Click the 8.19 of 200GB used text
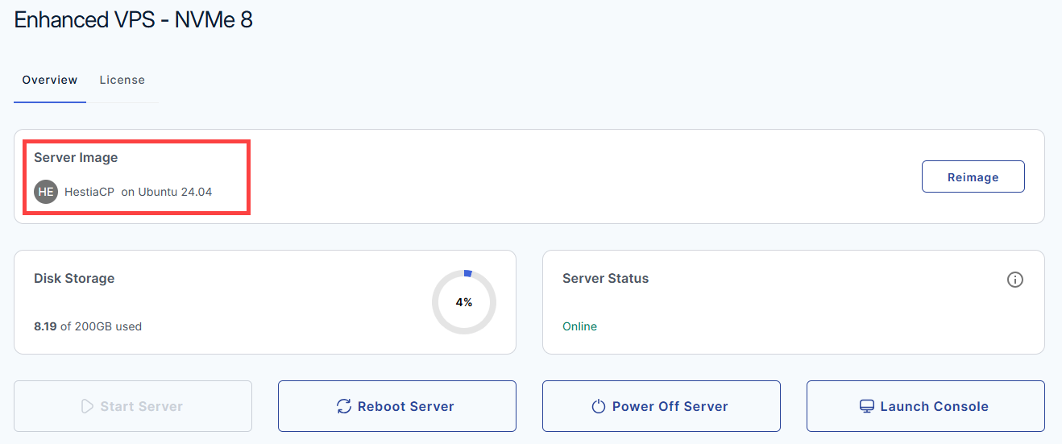The image size is (1062, 444). pos(88,326)
